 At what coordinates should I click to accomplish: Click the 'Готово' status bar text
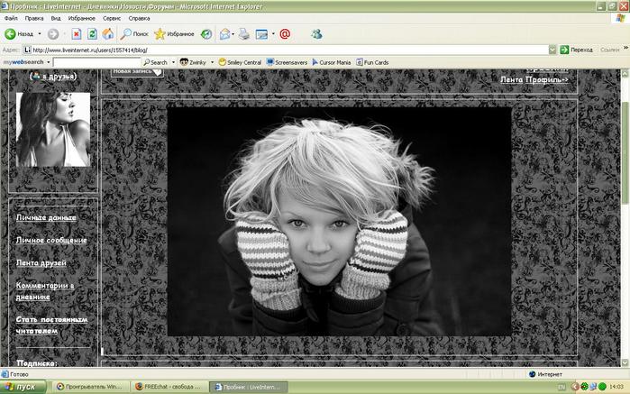(x=19, y=374)
